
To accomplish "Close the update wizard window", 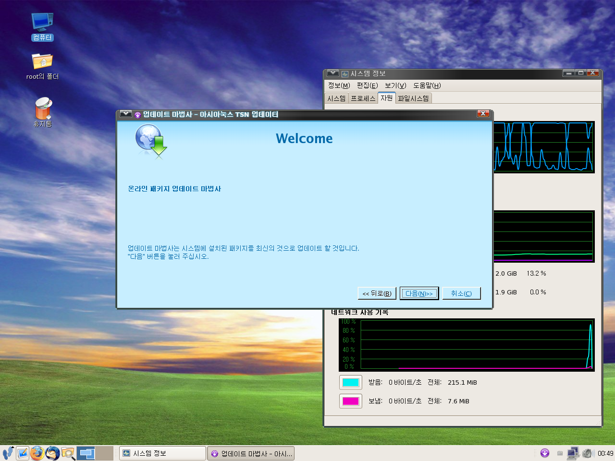I will pyautogui.click(x=483, y=114).
